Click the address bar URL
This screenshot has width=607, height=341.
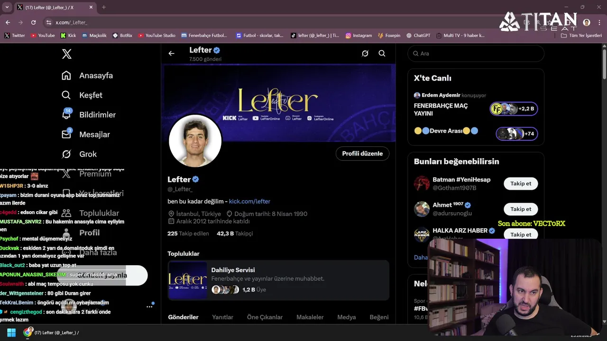pyautogui.click(x=71, y=22)
